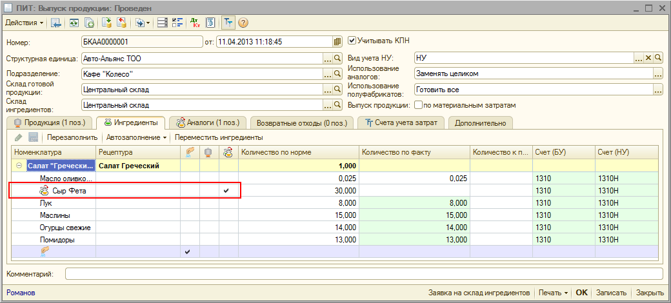The height and width of the screenshot is (303, 671).
Task: Click the Записать button
Action: click(610, 293)
